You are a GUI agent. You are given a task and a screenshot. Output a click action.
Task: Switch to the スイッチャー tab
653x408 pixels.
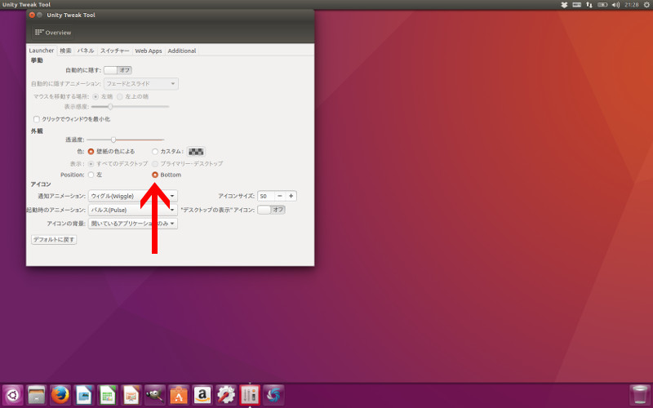pyautogui.click(x=114, y=51)
